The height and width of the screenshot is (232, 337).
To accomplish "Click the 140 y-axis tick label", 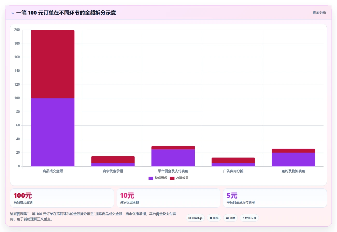I will (x=17, y=71).
